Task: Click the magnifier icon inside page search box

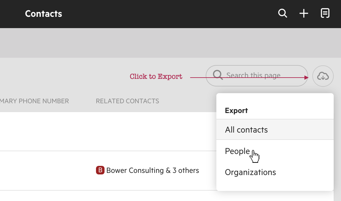Action: click(x=218, y=75)
